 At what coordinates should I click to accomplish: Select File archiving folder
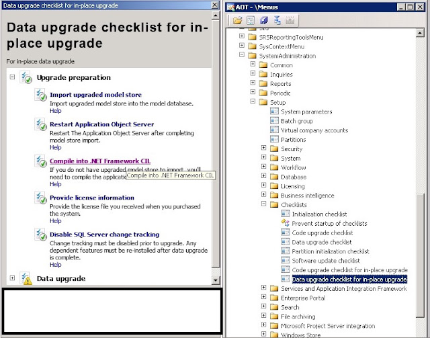coord(298,316)
